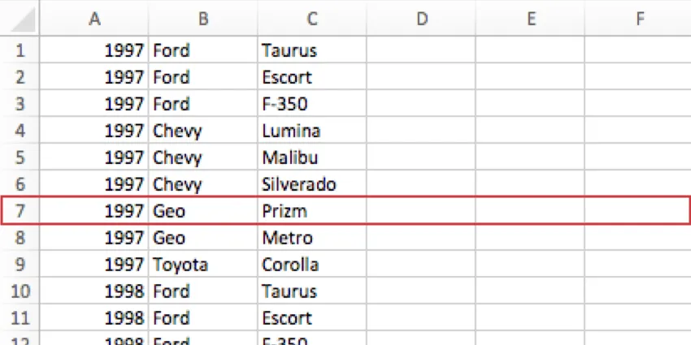Select the Corolla cell
The width and height of the screenshot is (691, 345).
coord(311,265)
